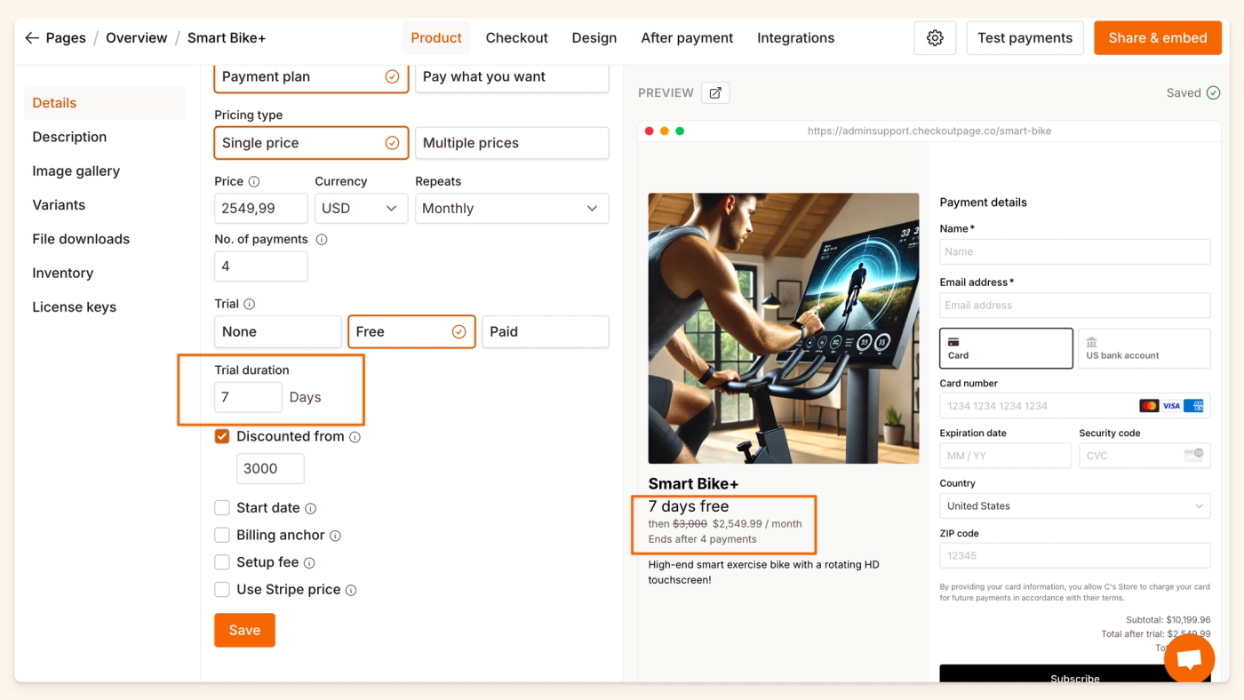
Task: Click the Trial duration days field
Action: click(x=249, y=397)
